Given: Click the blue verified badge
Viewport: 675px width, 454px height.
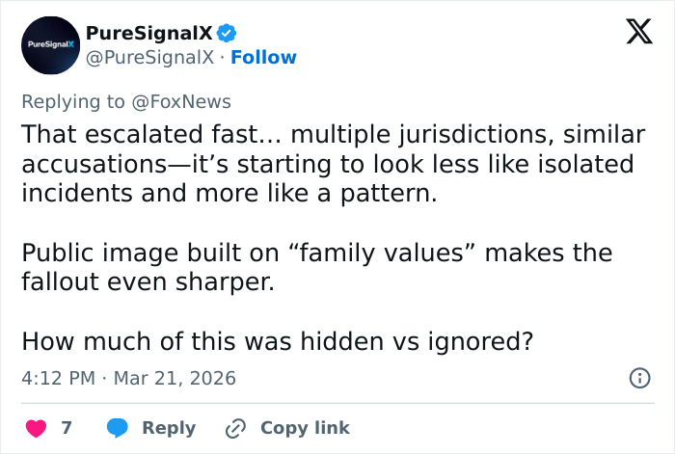Looking at the screenshot, I should click(227, 33).
